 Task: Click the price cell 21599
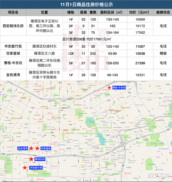(140, 63)
